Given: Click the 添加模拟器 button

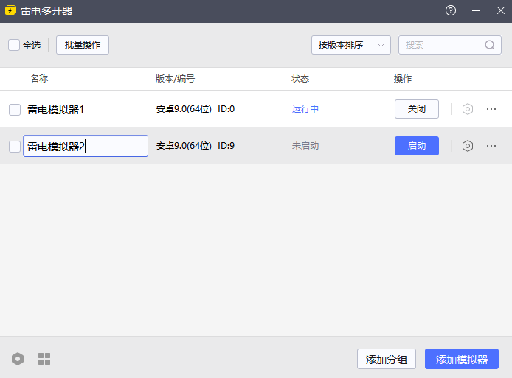Looking at the screenshot, I should click(461, 360).
